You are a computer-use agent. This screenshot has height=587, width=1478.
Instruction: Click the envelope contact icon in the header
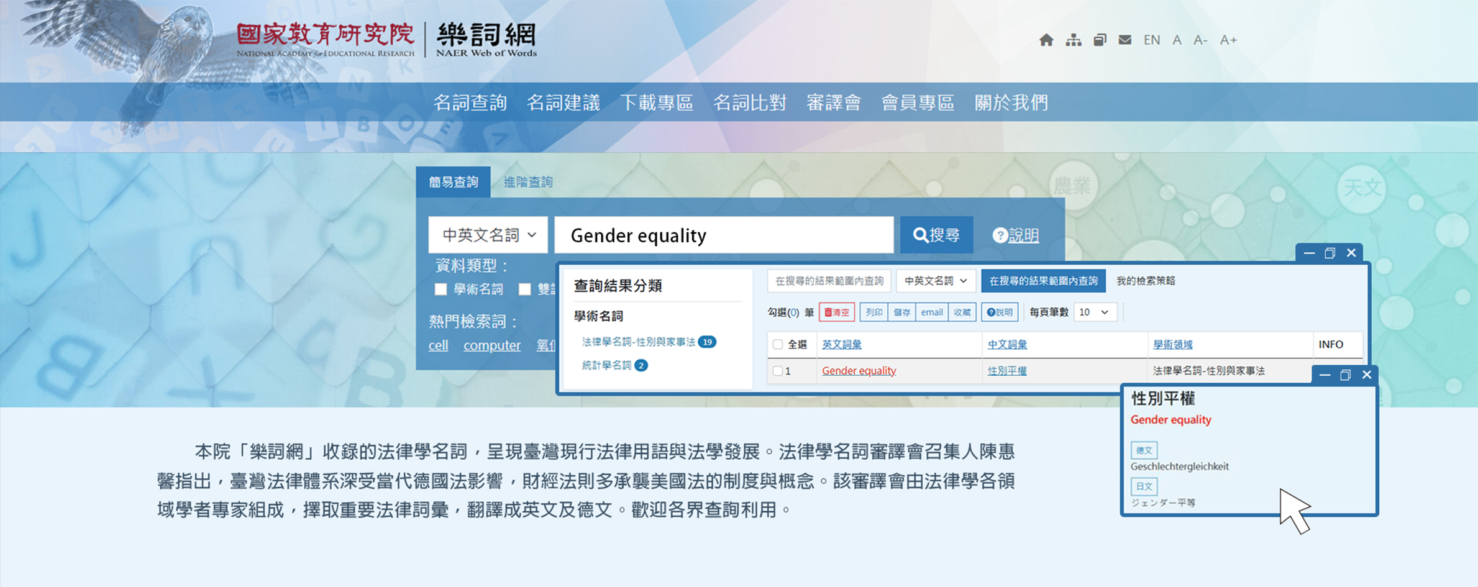pos(1124,39)
